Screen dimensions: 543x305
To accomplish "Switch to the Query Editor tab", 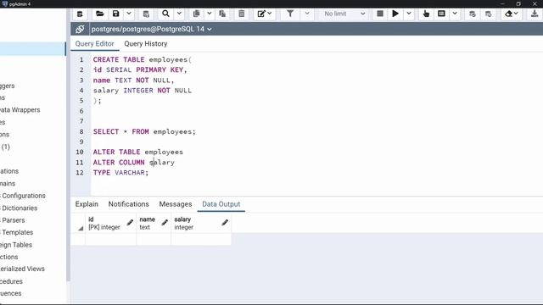I will 94,44.
